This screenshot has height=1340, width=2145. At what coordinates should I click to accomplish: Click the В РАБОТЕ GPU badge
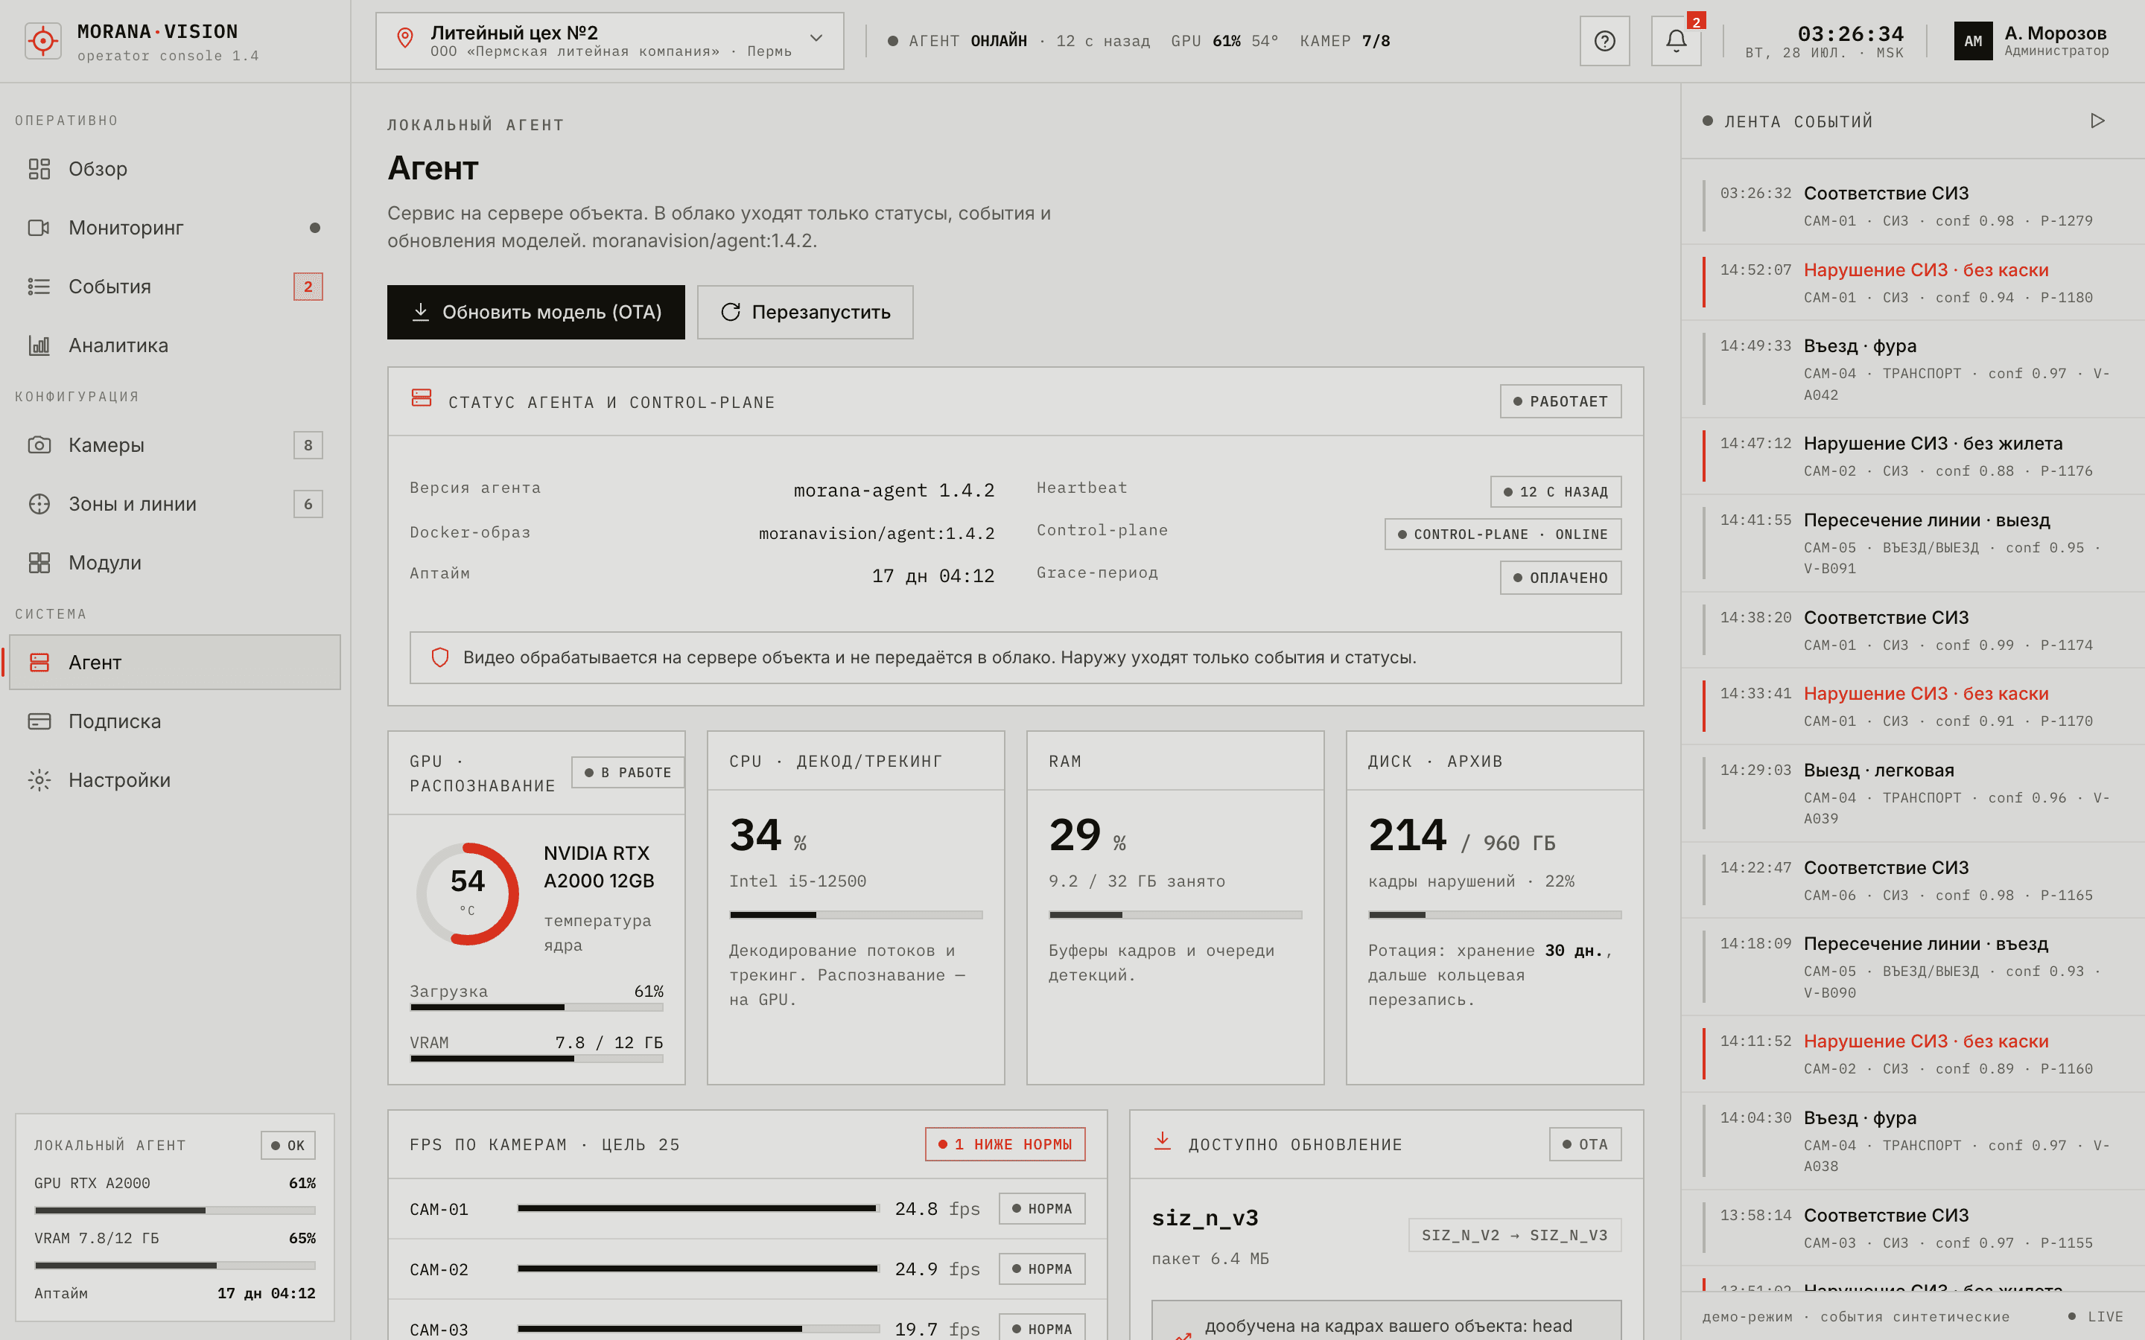click(628, 773)
